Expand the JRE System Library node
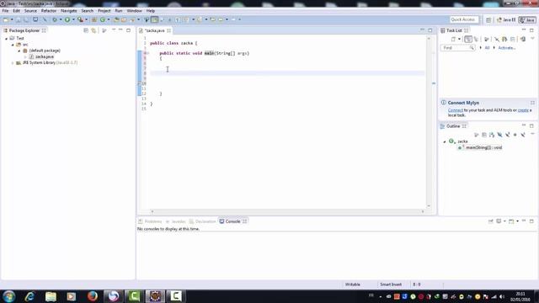 point(13,63)
